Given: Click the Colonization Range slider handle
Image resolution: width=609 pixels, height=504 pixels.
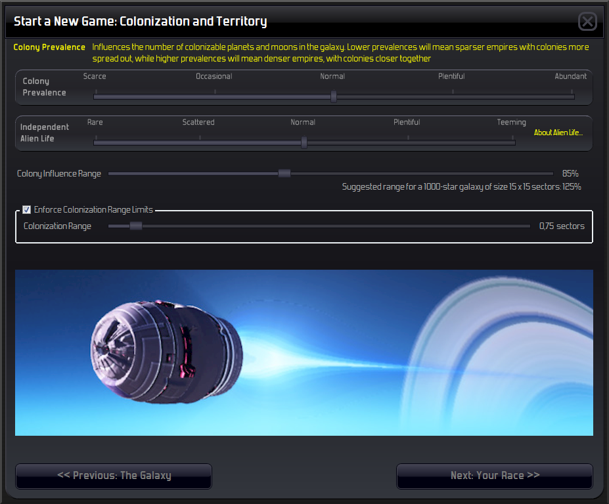Looking at the screenshot, I should pos(135,226).
